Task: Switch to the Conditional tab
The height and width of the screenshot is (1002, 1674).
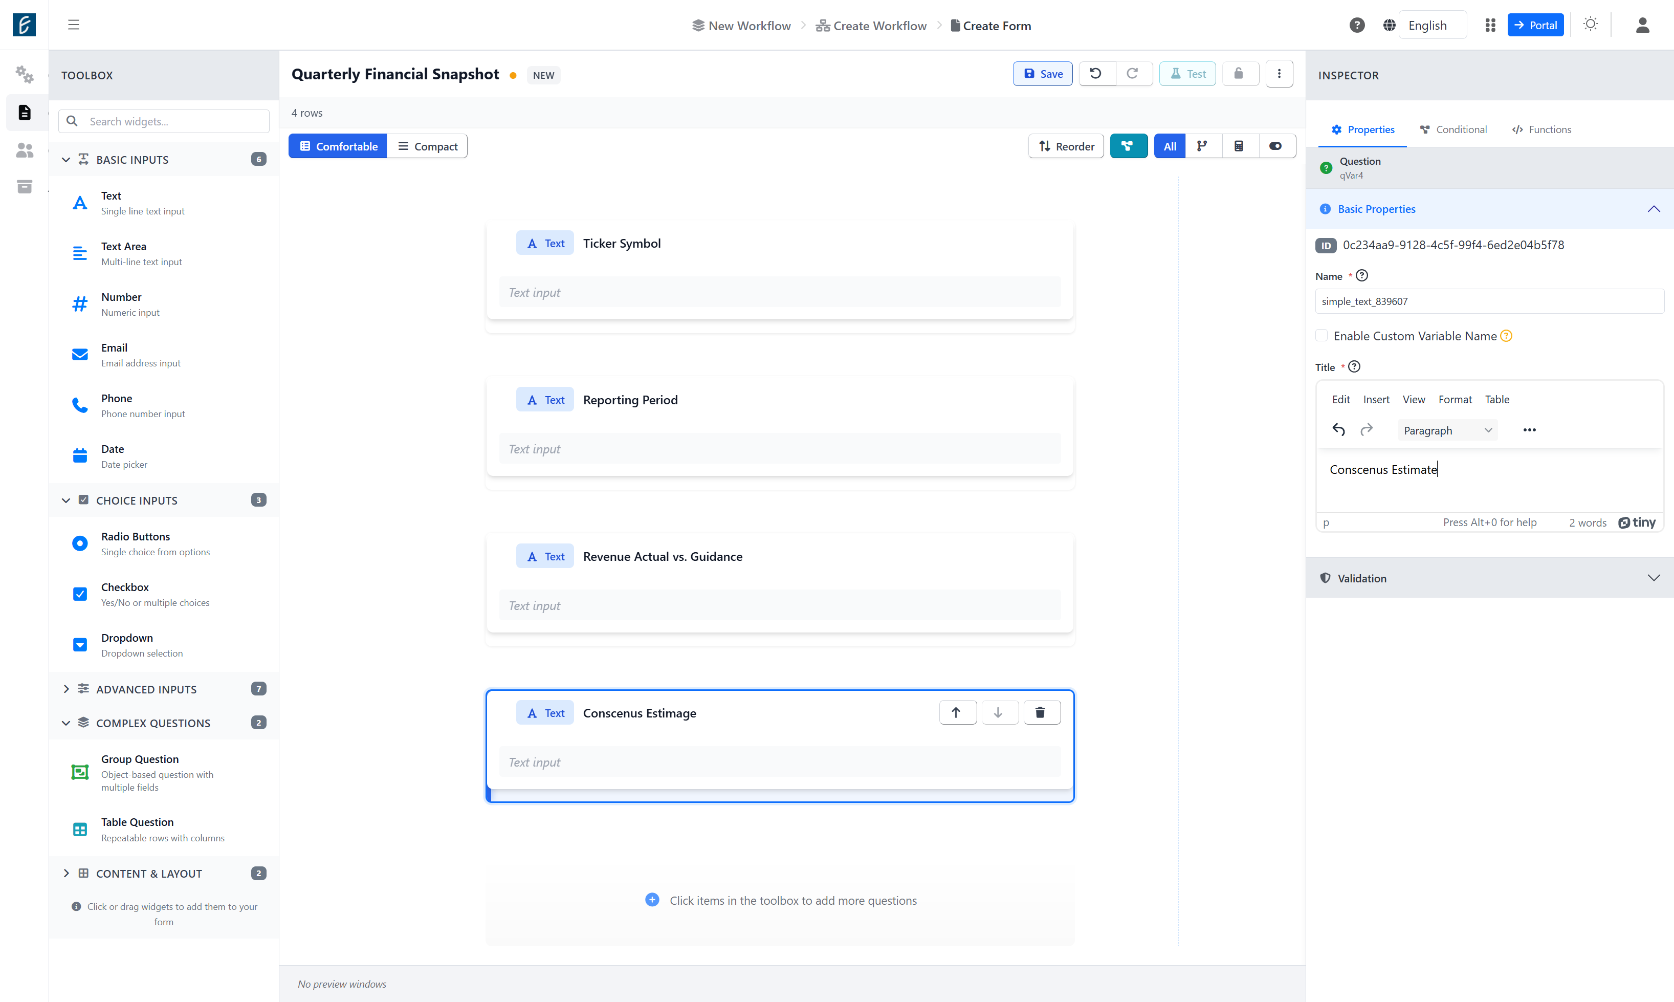Action: tap(1453, 129)
